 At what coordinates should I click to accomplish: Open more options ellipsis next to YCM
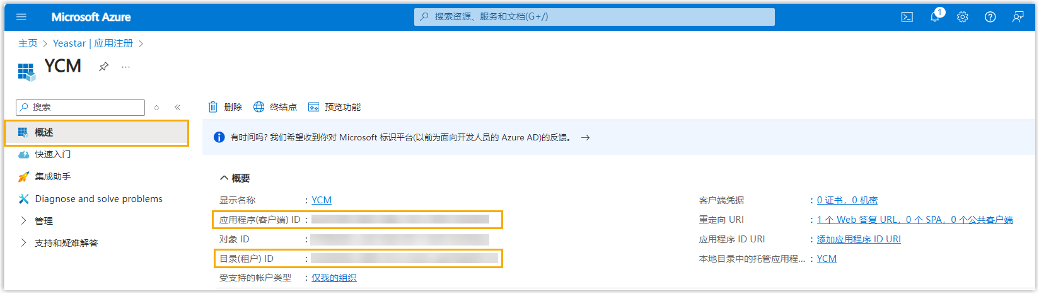pyautogui.click(x=126, y=67)
